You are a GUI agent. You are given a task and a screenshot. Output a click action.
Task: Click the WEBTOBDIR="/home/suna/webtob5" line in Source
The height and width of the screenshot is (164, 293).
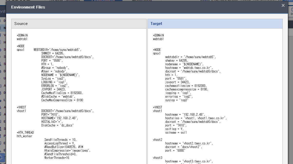57,50
